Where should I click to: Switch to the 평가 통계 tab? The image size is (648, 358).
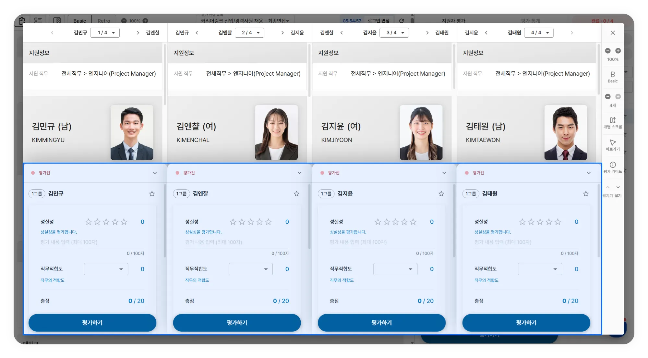coord(530,21)
